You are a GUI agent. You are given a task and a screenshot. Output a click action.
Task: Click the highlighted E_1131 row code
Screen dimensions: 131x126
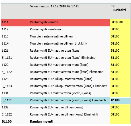[7, 100]
